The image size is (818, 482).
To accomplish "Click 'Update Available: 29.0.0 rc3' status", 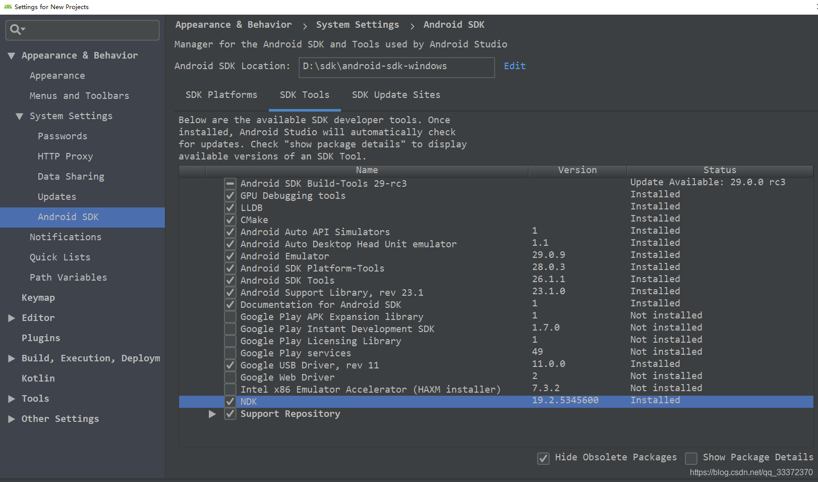I will (x=708, y=182).
